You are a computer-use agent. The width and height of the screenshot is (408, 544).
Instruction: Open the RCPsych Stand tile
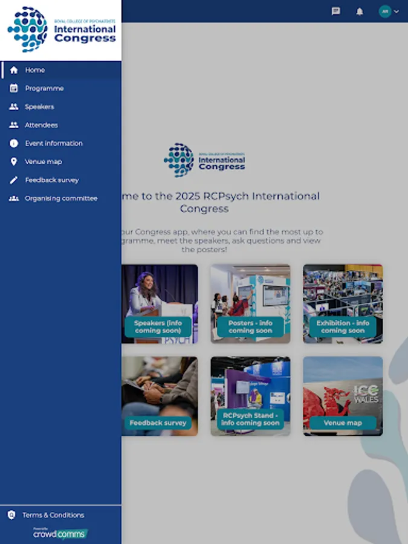point(250,396)
